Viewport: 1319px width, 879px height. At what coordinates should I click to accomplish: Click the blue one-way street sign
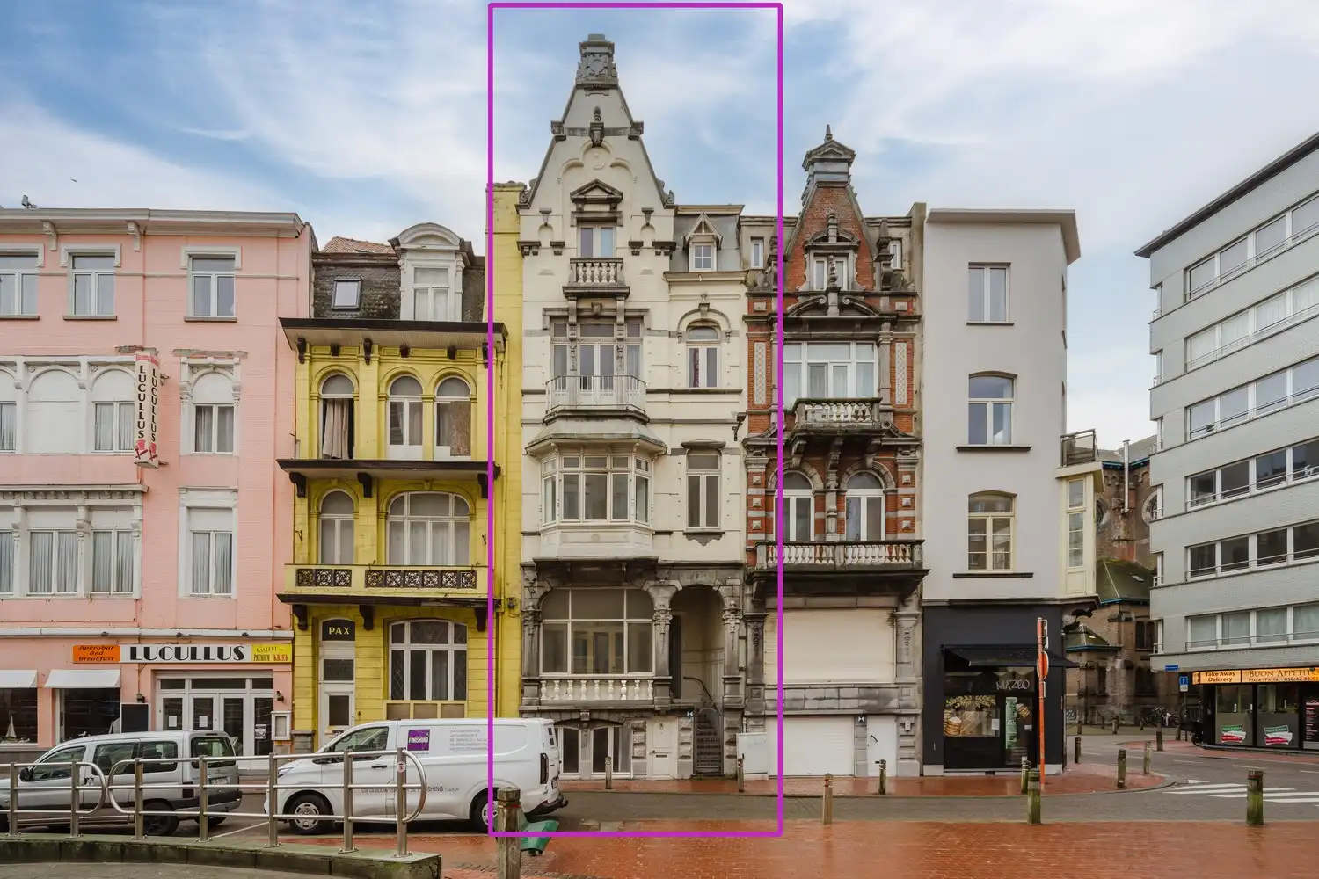tap(1184, 679)
